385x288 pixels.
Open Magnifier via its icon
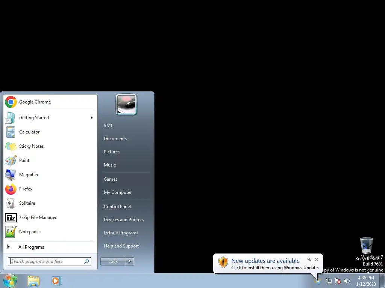(11, 175)
